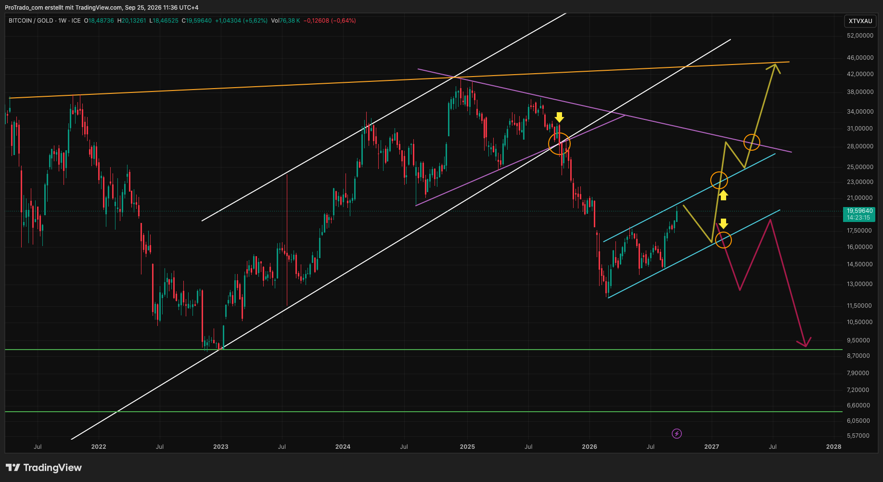The width and height of the screenshot is (883, 482).
Task: Click the BITCOIN / GOLD symbol title
Action: coord(31,21)
